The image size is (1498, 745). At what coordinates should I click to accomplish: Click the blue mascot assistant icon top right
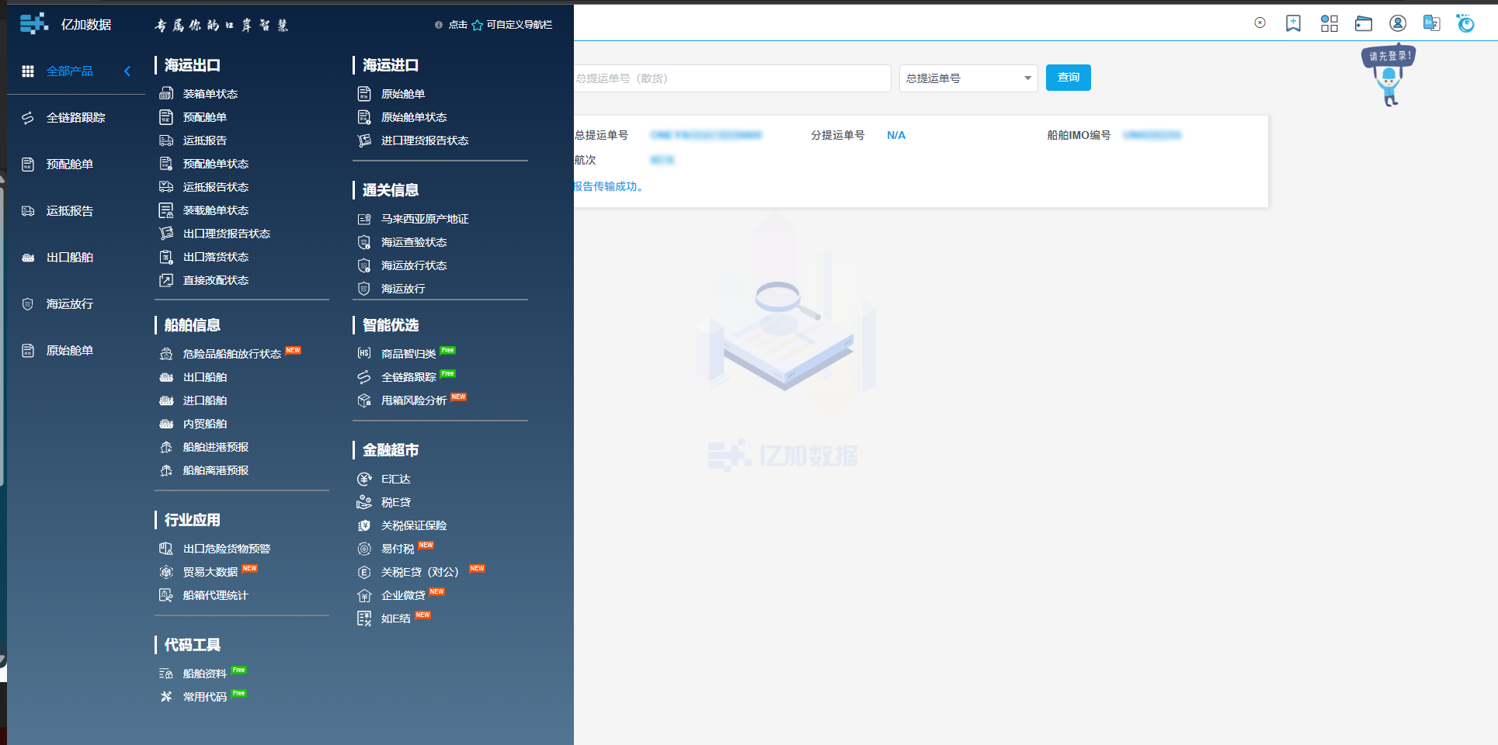(1465, 23)
